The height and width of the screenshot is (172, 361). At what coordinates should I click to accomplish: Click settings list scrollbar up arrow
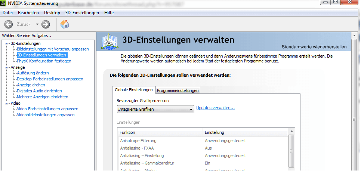tap(291, 131)
